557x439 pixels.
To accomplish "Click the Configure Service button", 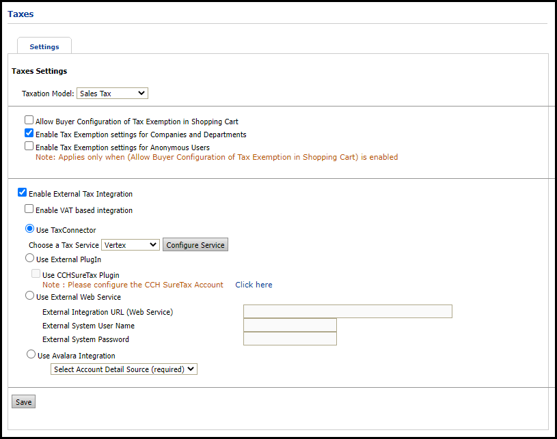I will 195,245.
